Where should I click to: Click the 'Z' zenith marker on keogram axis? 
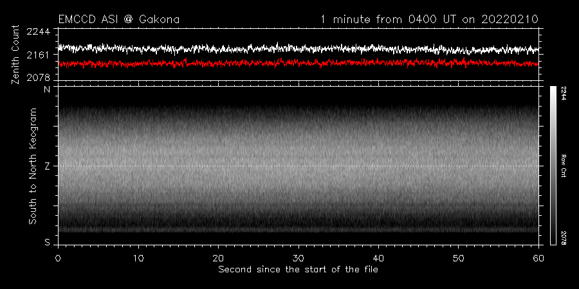47,166
